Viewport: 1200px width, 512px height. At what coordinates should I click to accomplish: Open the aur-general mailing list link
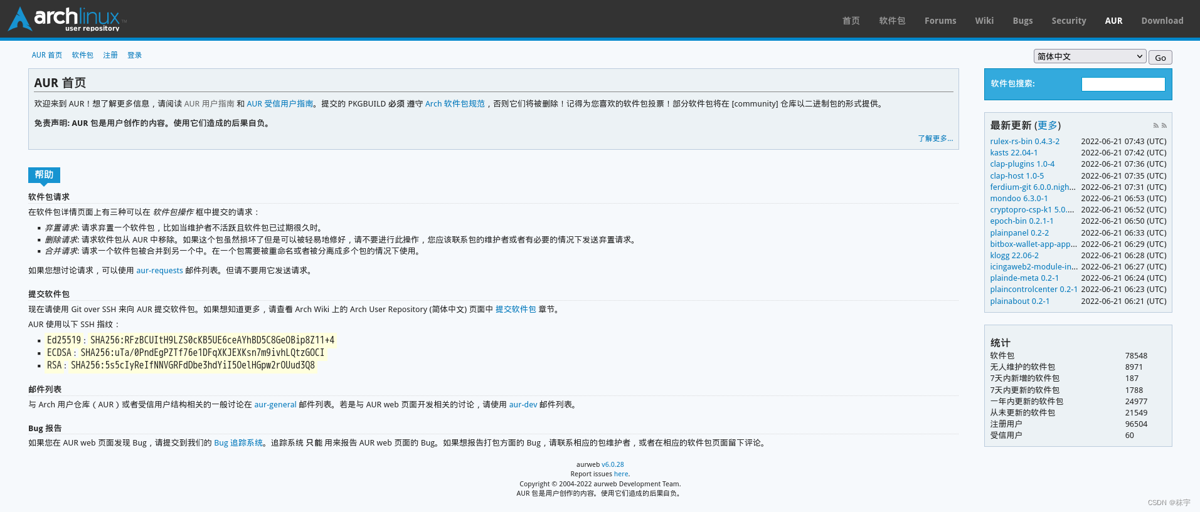(275, 405)
